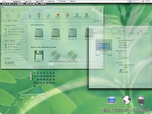This screenshot has height=114, width=152.
Task: Expand the address bar dropdown arrow
Action: (x=94, y=21)
